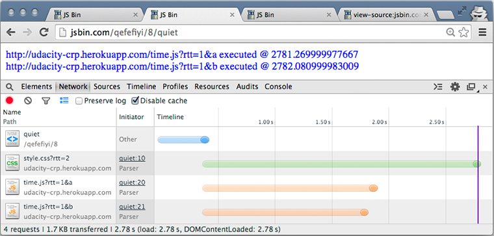Open the Chrome hamburger menu

click(x=482, y=32)
